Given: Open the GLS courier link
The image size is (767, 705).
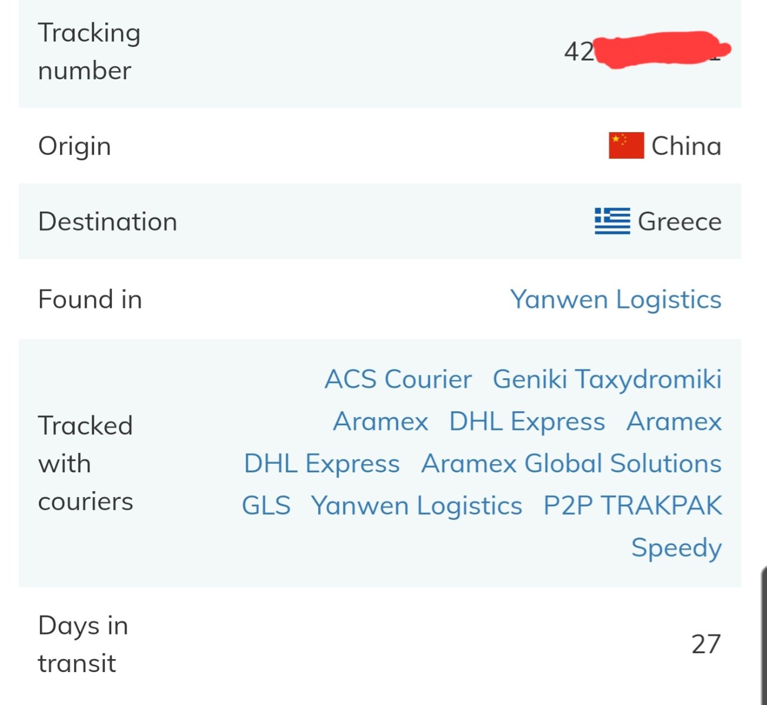Looking at the screenshot, I should pyautogui.click(x=266, y=506).
